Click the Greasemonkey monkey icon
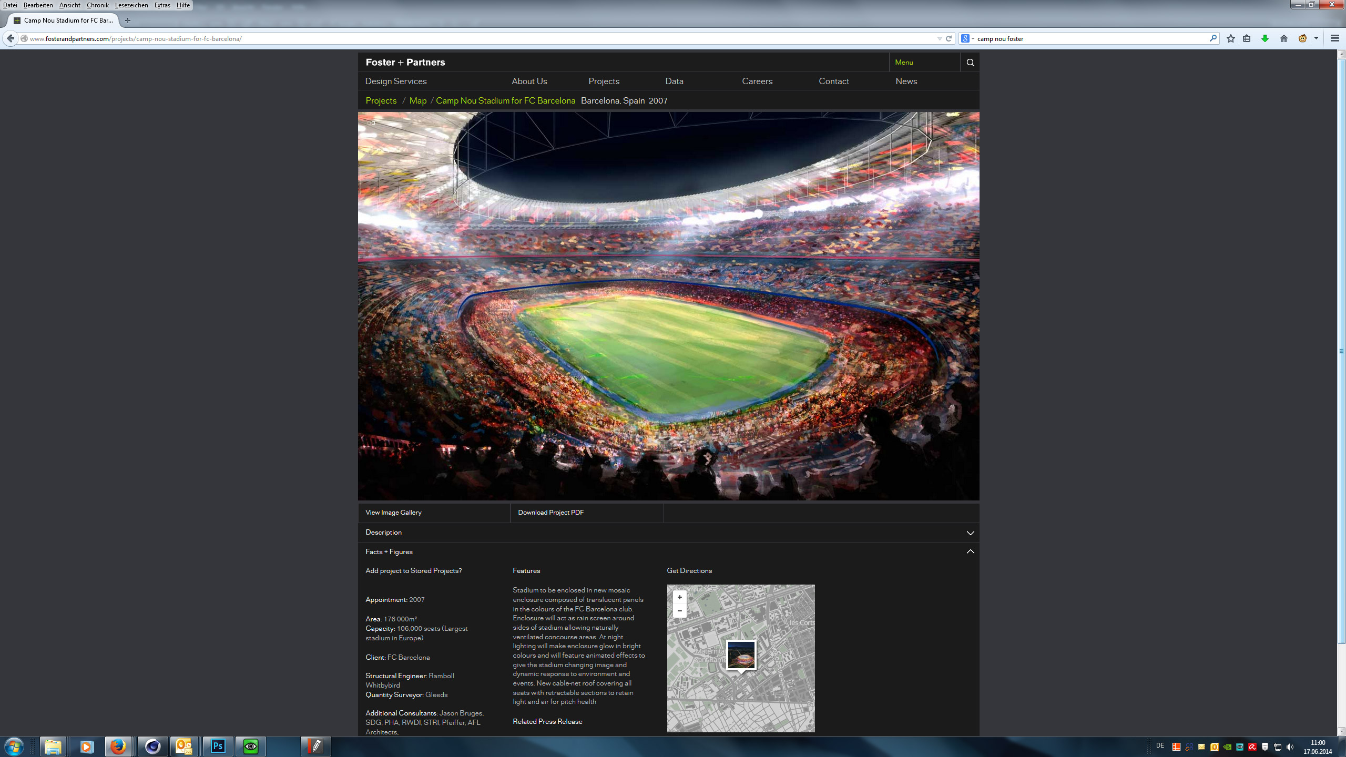 [x=1302, y=38]
